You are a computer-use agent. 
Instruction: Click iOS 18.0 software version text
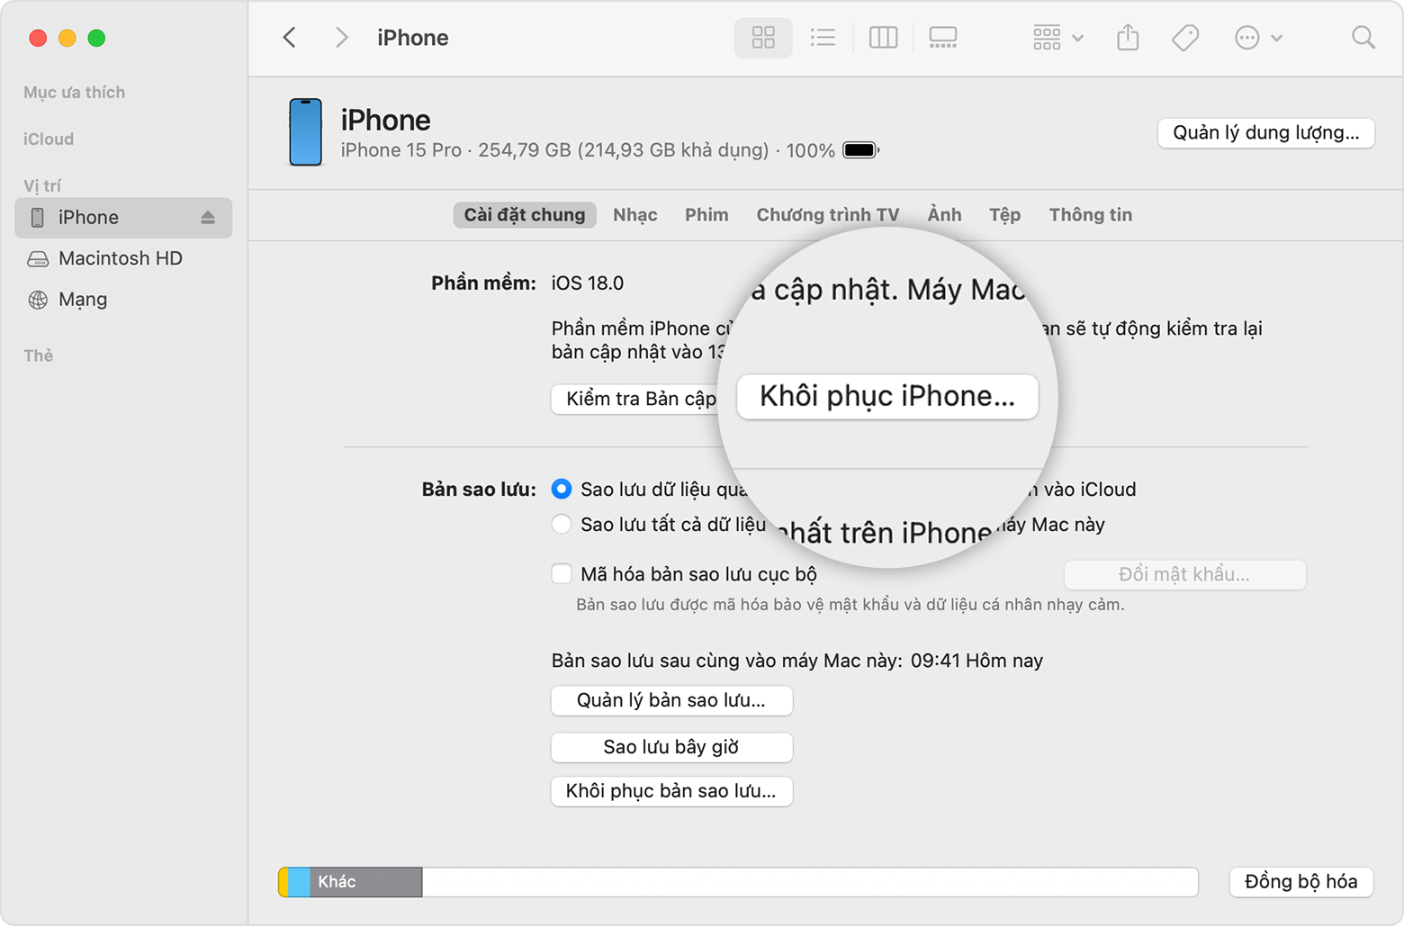588,283
